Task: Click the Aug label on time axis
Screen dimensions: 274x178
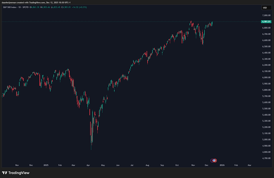Action: click(x=147, y=165)
